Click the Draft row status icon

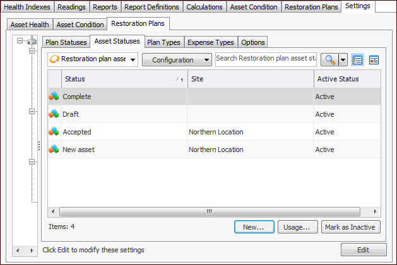pyautogui.click(x=54, y=114)
